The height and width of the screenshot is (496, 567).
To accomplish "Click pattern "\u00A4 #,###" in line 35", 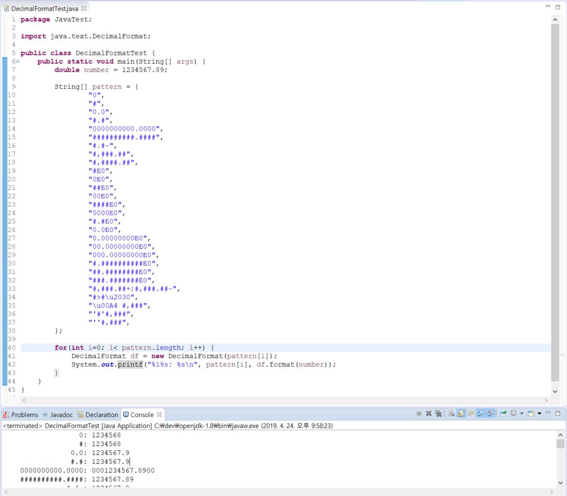I will click(118, 306).
